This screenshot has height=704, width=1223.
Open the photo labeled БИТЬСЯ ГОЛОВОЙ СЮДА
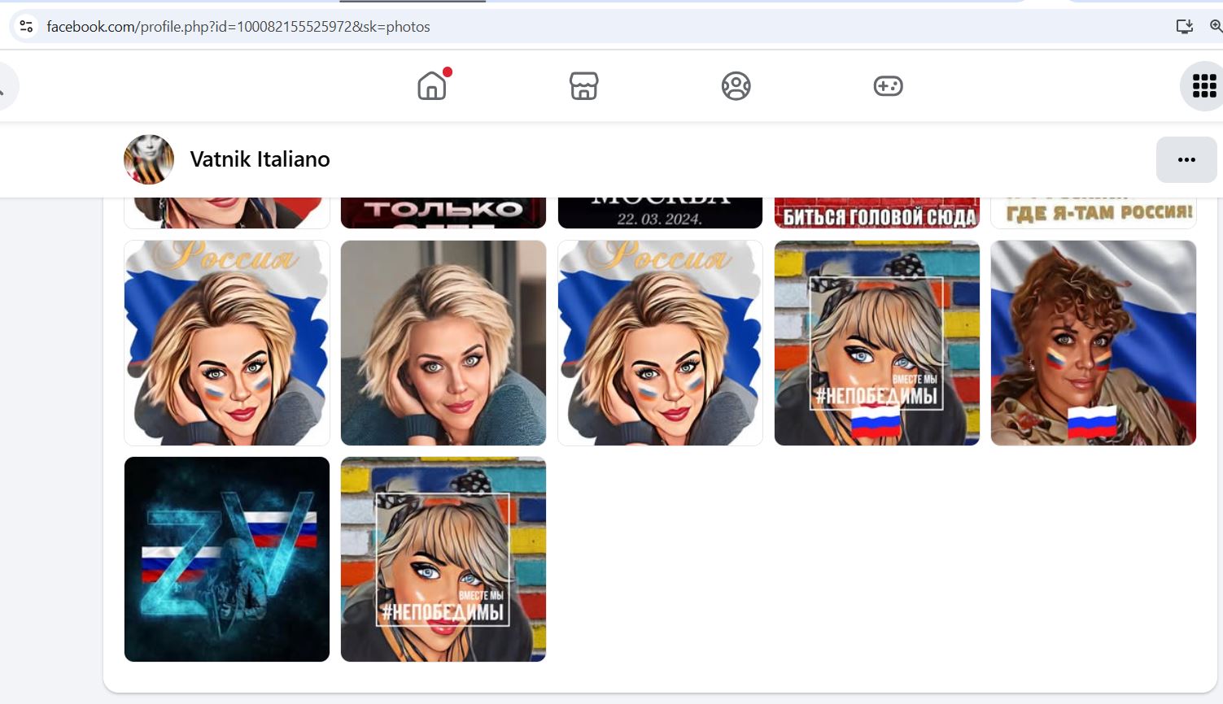pyautogui.click(x=877, y=213)
